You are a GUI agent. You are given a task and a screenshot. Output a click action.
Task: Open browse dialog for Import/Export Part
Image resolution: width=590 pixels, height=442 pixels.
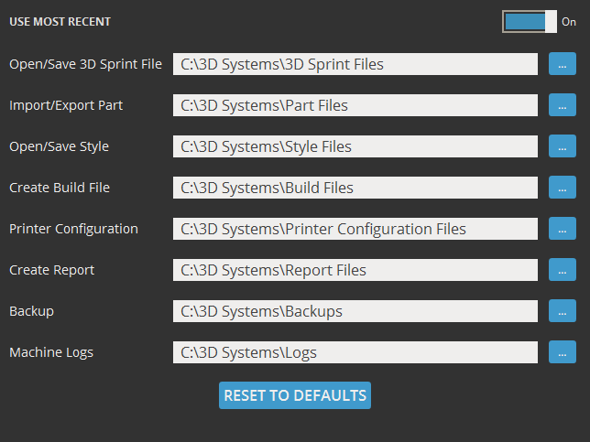(562, 105)
